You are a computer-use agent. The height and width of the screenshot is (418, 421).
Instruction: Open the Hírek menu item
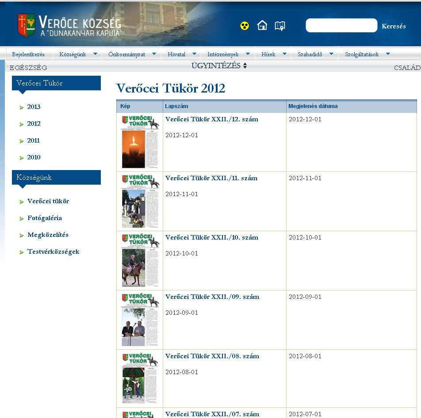pos(268,54)
